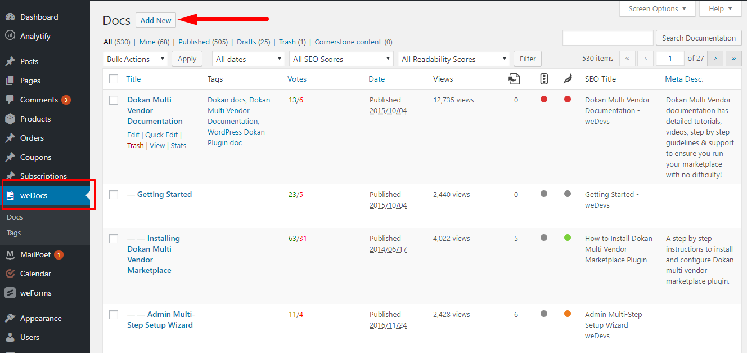Click the '530 items' count text

pos(597,58)
